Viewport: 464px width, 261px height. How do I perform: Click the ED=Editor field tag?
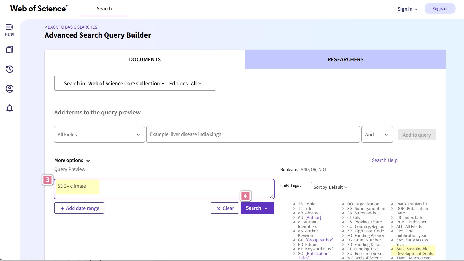point(307,244)
